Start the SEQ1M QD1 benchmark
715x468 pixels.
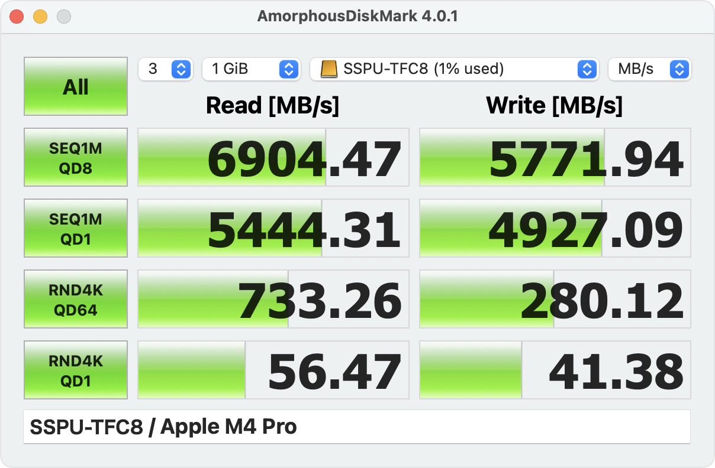pos(76,229)
